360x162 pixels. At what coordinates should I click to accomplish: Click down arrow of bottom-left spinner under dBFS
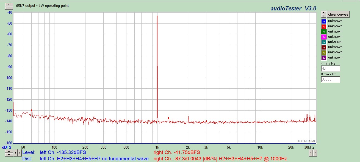pos(9,154)
